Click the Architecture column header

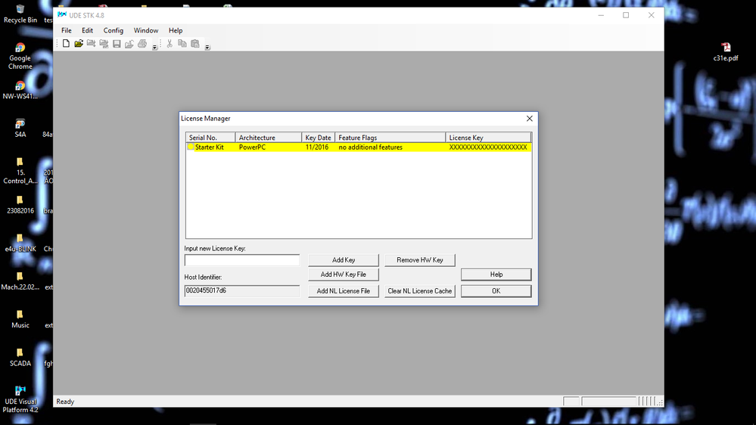[269, 138]
